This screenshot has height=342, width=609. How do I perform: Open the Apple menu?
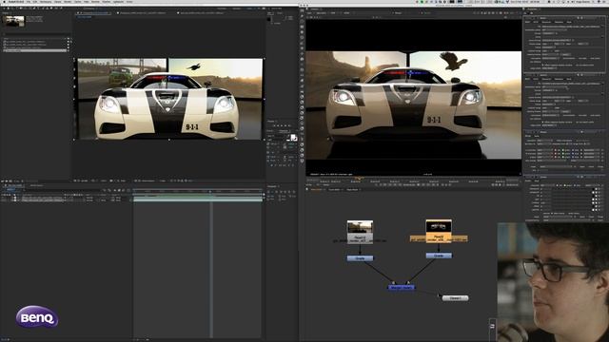[x=4, y=2]
